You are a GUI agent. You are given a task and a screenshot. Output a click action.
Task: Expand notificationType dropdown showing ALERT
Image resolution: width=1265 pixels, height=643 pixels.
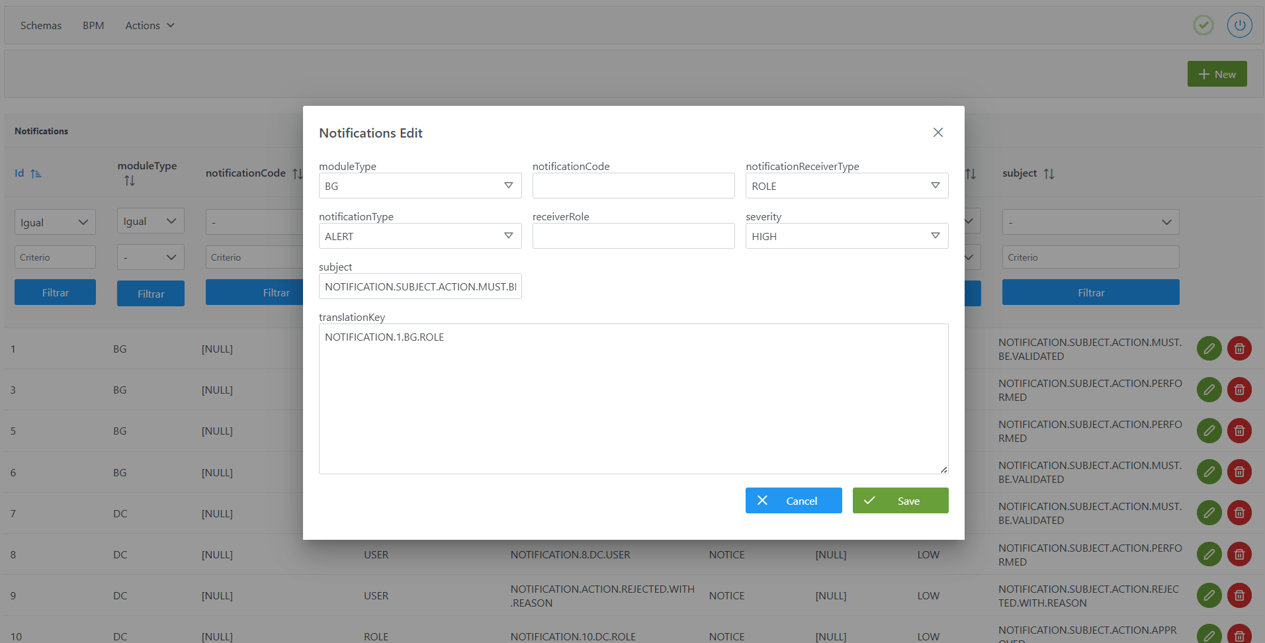pos(419,236)
